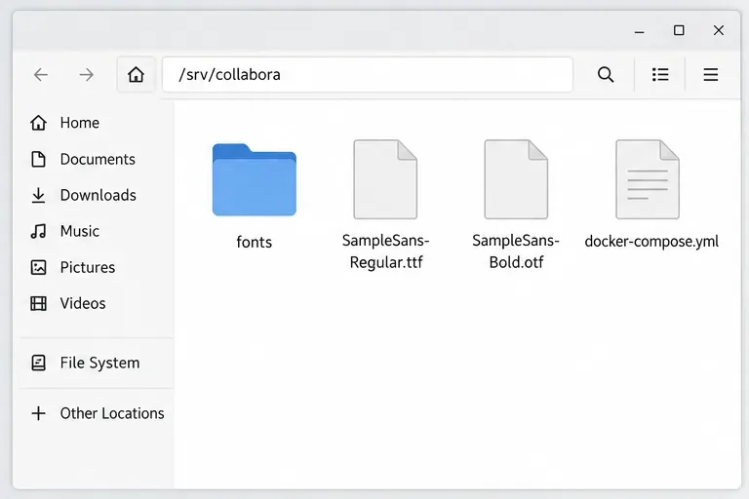Click the "SampleSans-Regular.ttf" file name
This screenshot has width=749, height=499.
(x=386, y=251)
